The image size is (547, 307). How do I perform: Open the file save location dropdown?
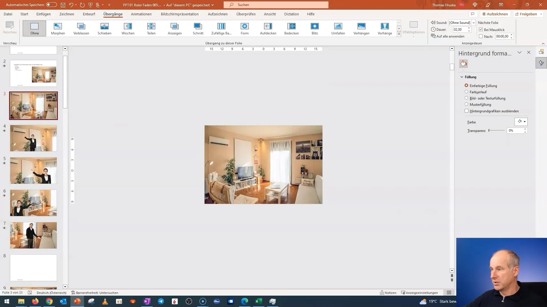(x=213, y=5)
